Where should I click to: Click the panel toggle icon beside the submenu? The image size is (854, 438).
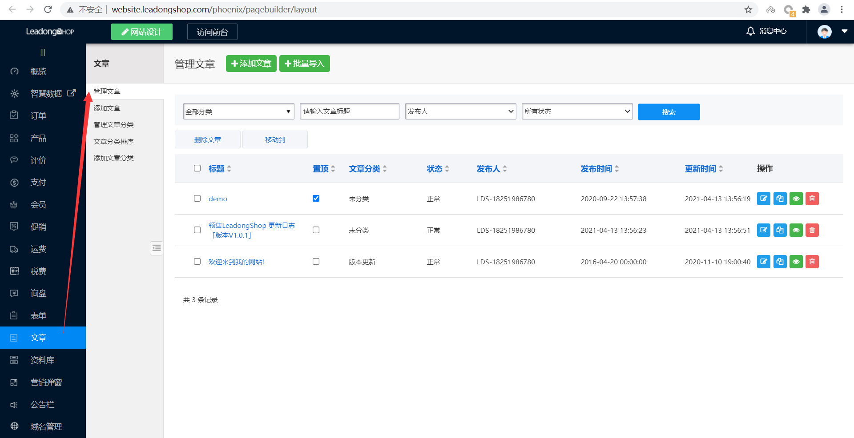(x=157, y=248)
